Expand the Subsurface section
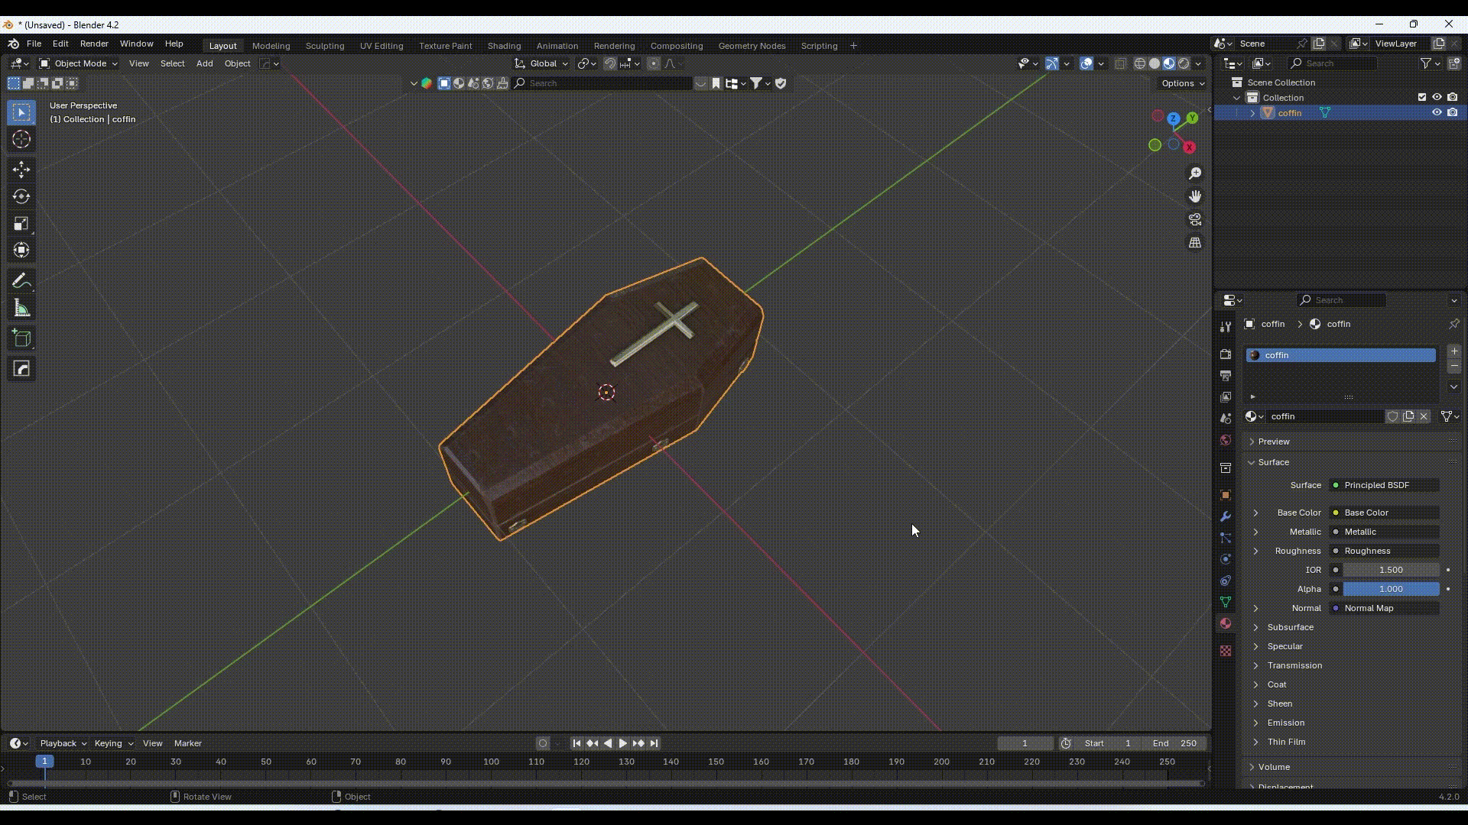The image size is (1468, 825). point(1291,627)
